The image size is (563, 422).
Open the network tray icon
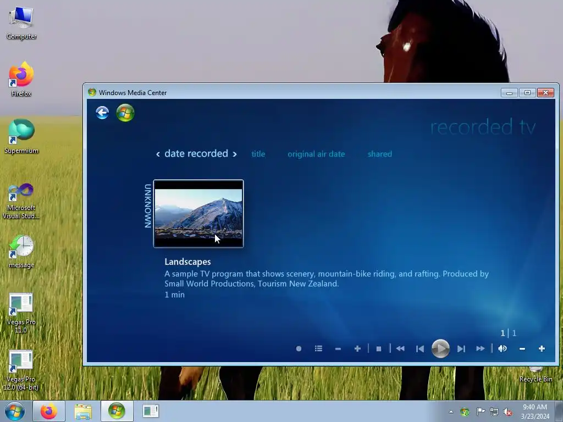click(x=494, y=412)
